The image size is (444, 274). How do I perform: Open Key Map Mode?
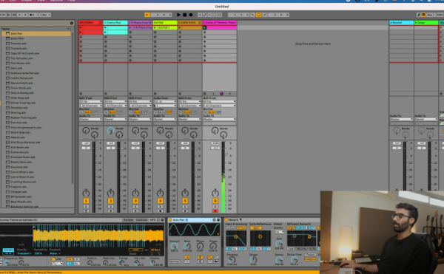click(430, 15)
